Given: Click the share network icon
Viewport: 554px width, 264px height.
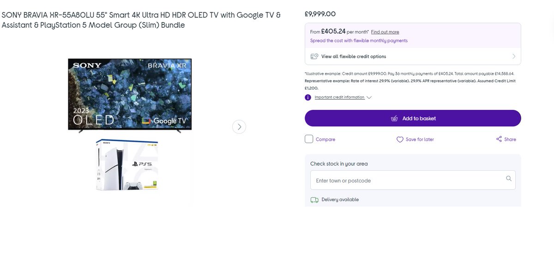Looking at the screenshot, I should tap(499, 139).
